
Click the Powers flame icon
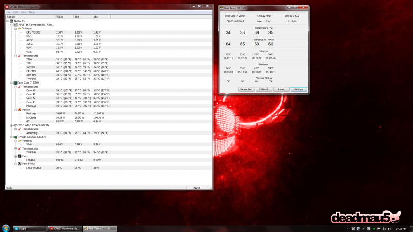[x=20, y=110]
